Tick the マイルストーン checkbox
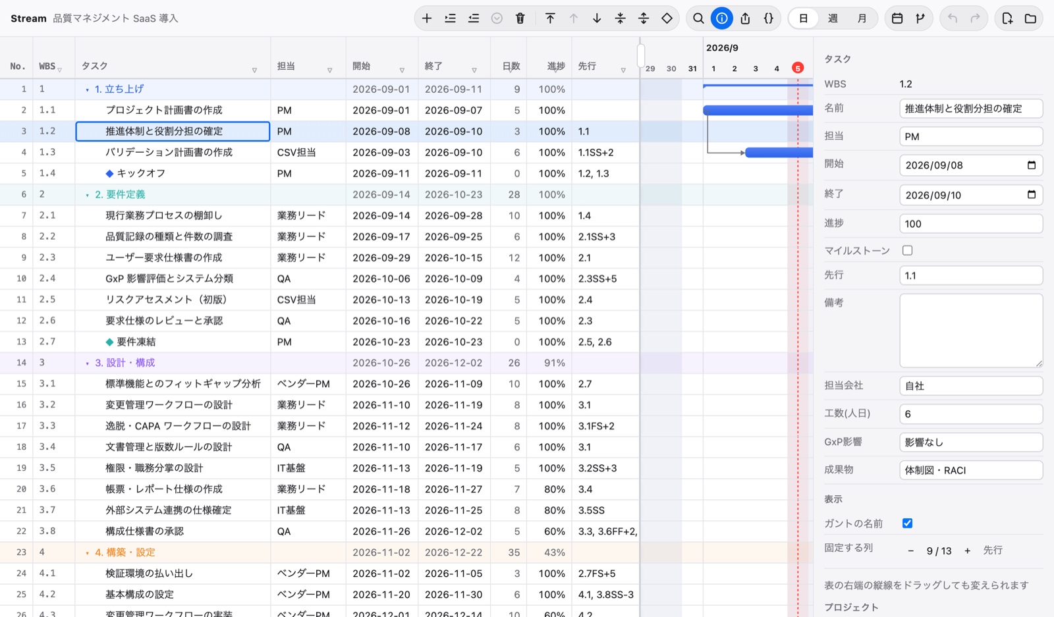The width and height of the screenshot is (1054, 617). click(x=907, y=250)
